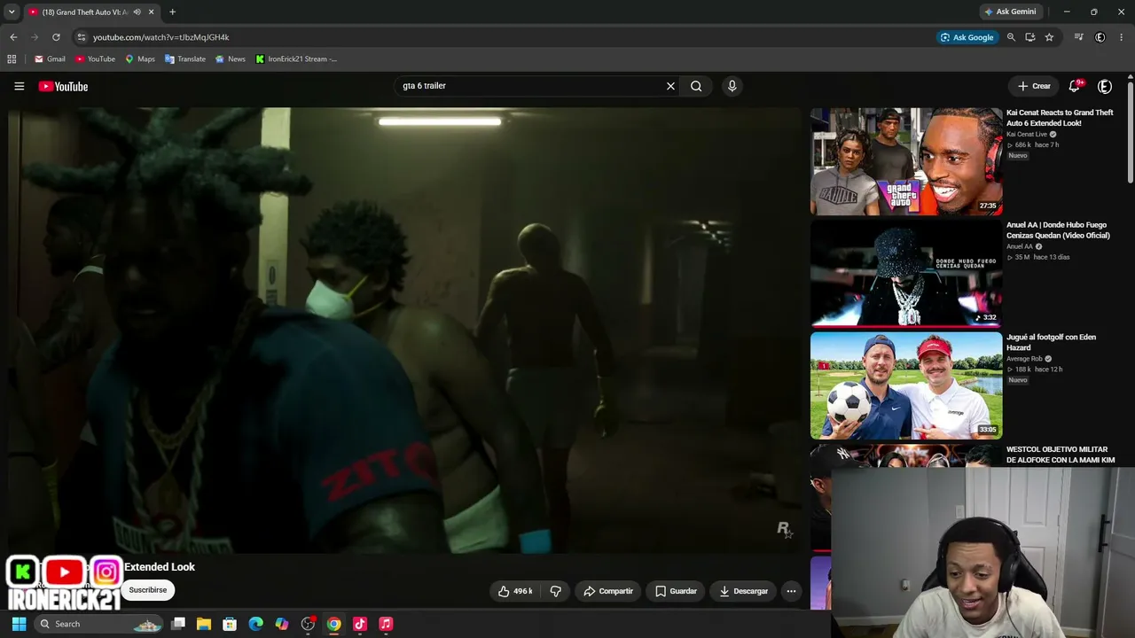
Task: Share the video using Compartir
Action: [x=608, y=591]
